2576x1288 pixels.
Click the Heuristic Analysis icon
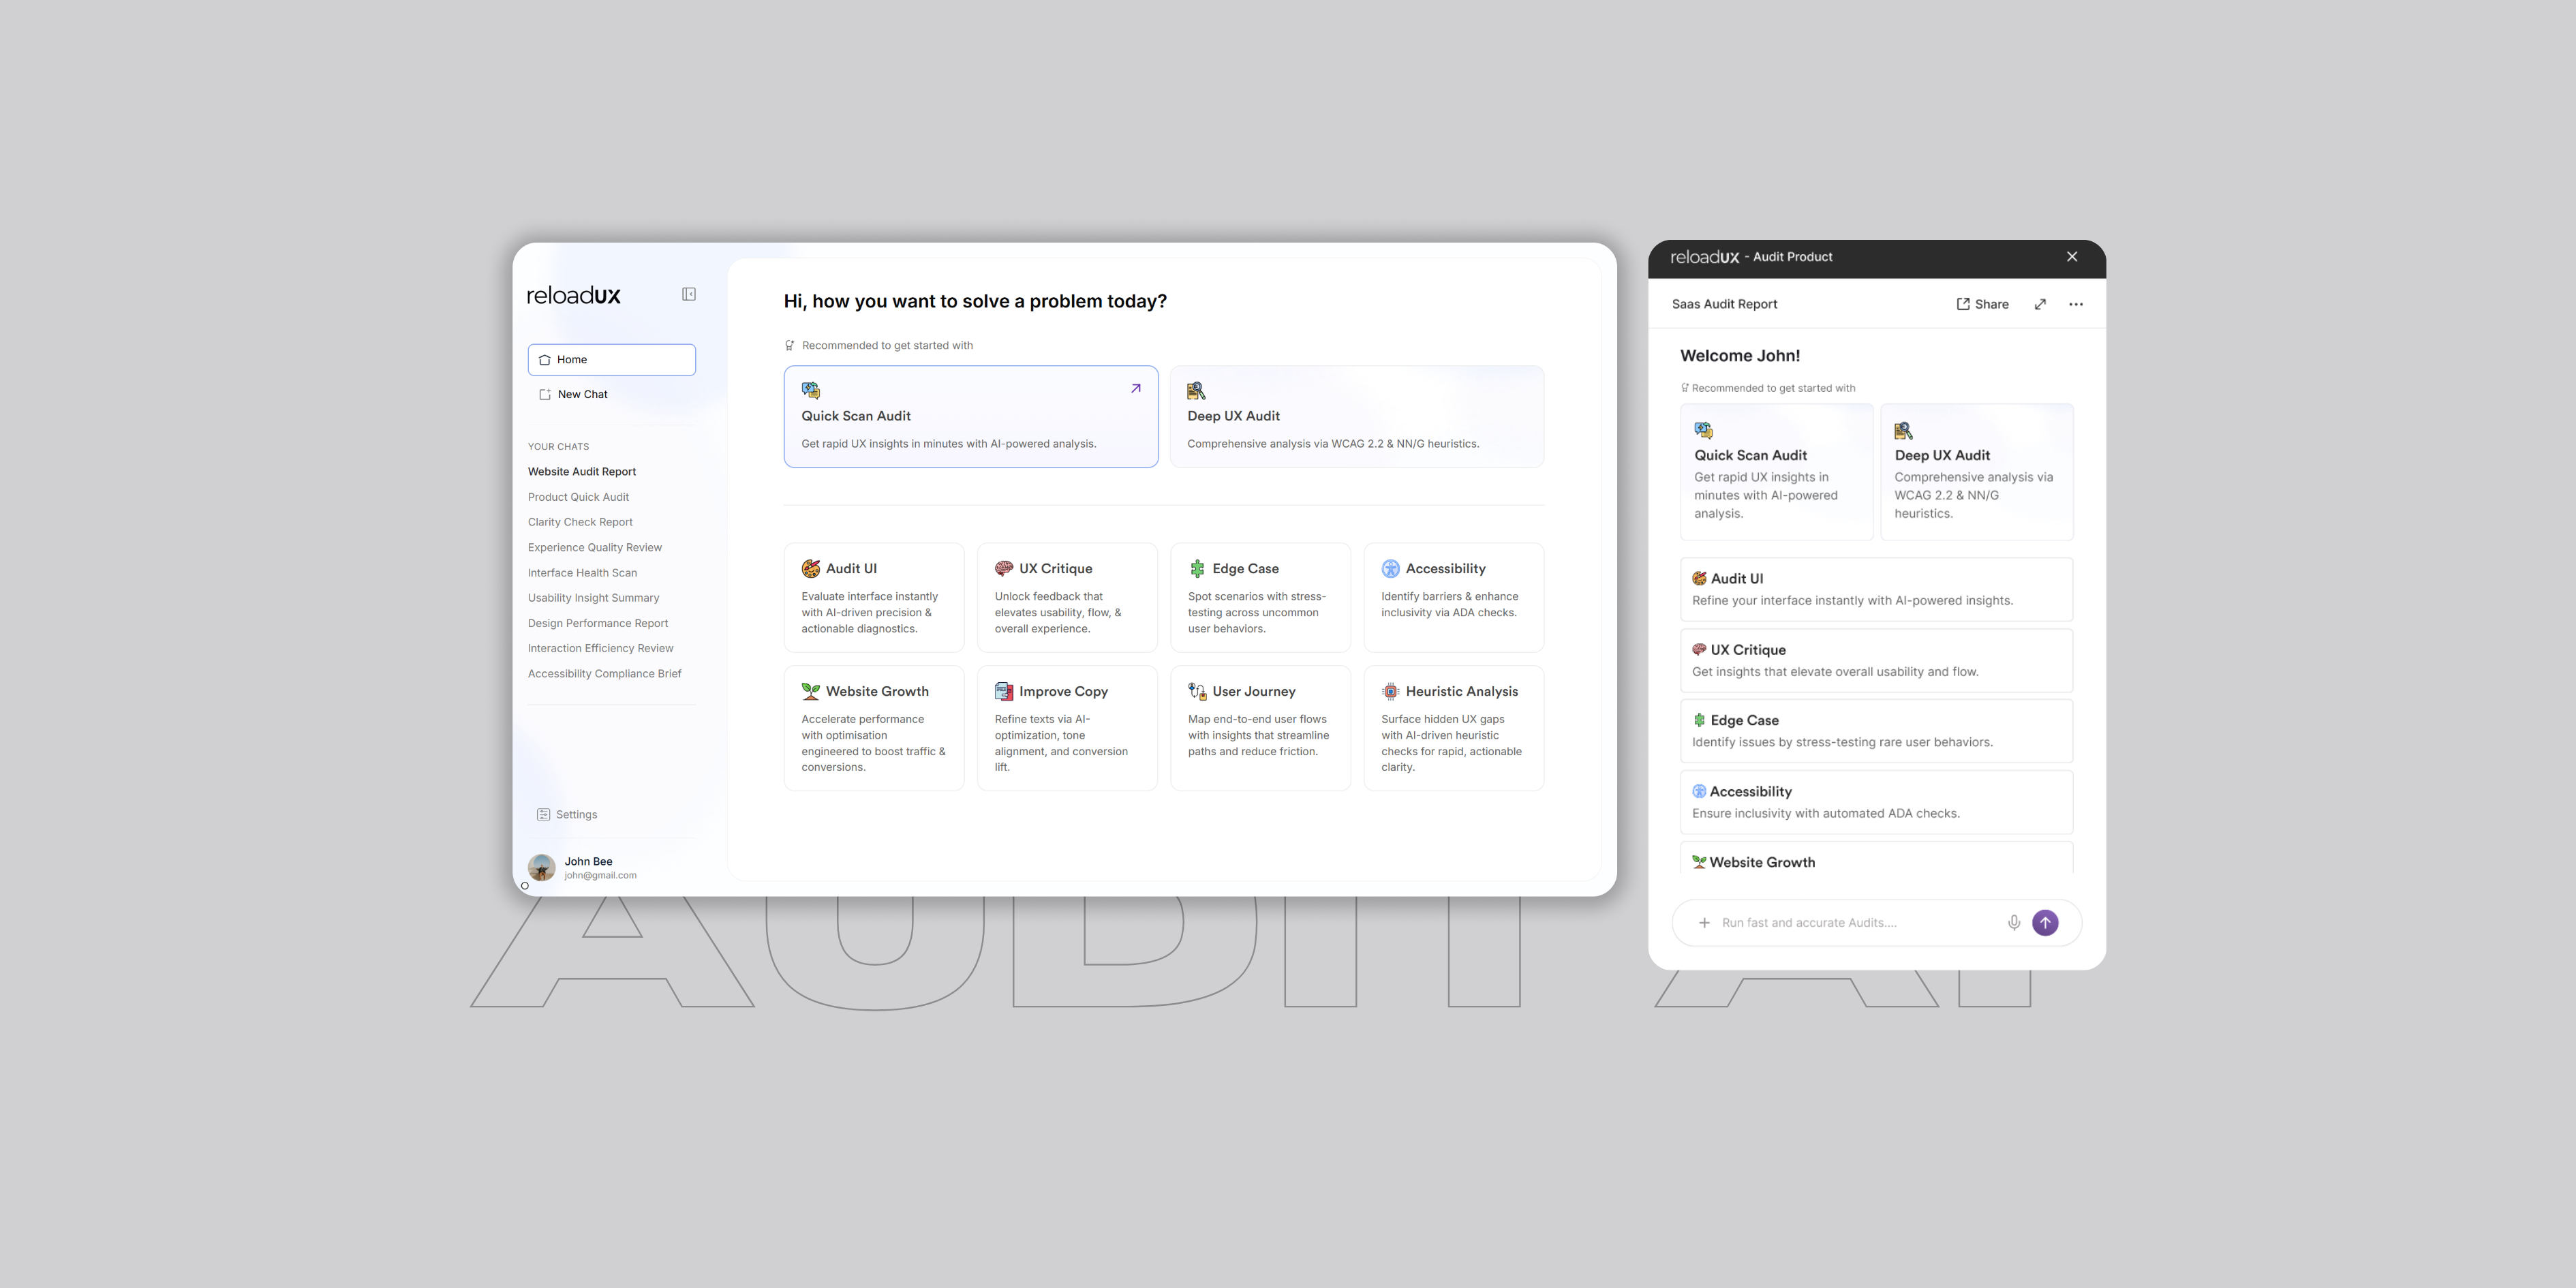[1390, 691]
